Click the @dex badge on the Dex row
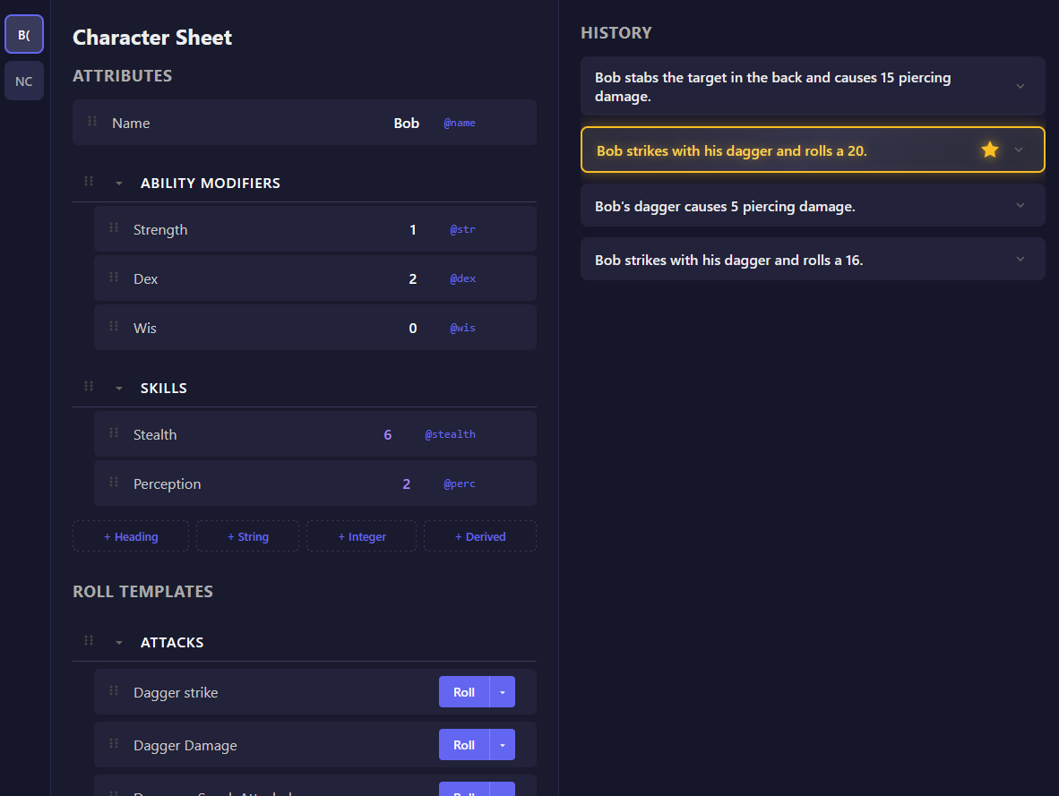The image size is (1059, 796). (x=462, y=278)
